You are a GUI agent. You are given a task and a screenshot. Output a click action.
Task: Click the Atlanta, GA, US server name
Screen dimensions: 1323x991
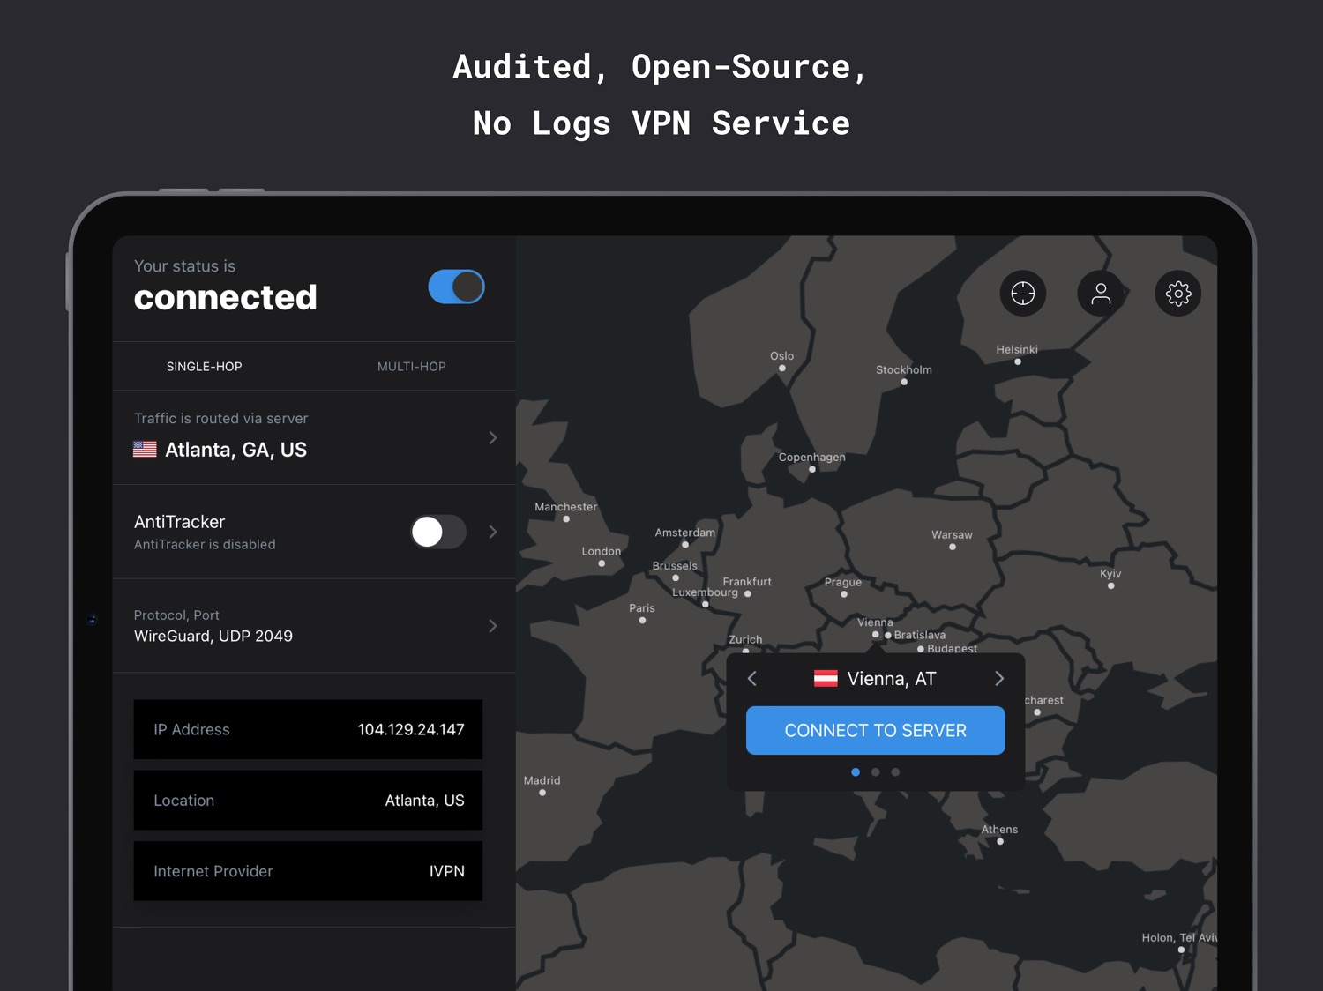(x=236, y=450)
